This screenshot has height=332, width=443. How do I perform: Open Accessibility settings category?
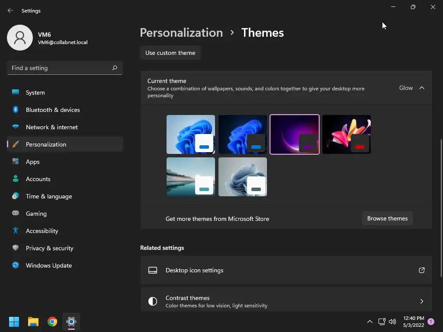pos(65,231)
